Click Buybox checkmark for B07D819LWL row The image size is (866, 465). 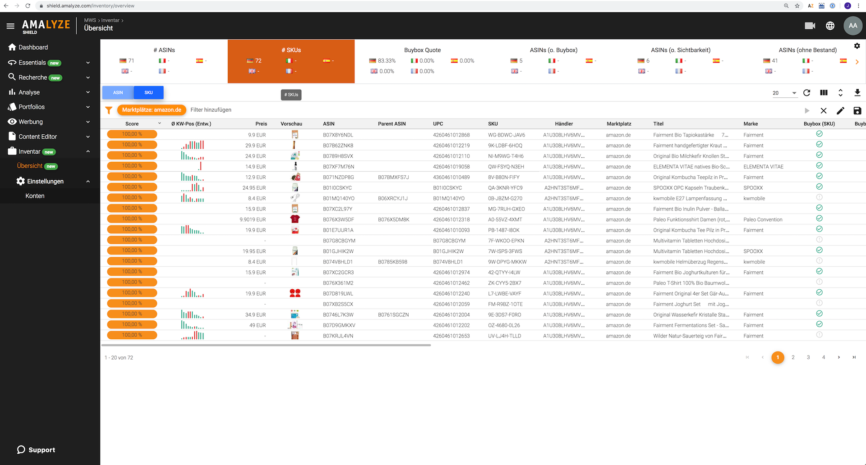pos(819,292)
